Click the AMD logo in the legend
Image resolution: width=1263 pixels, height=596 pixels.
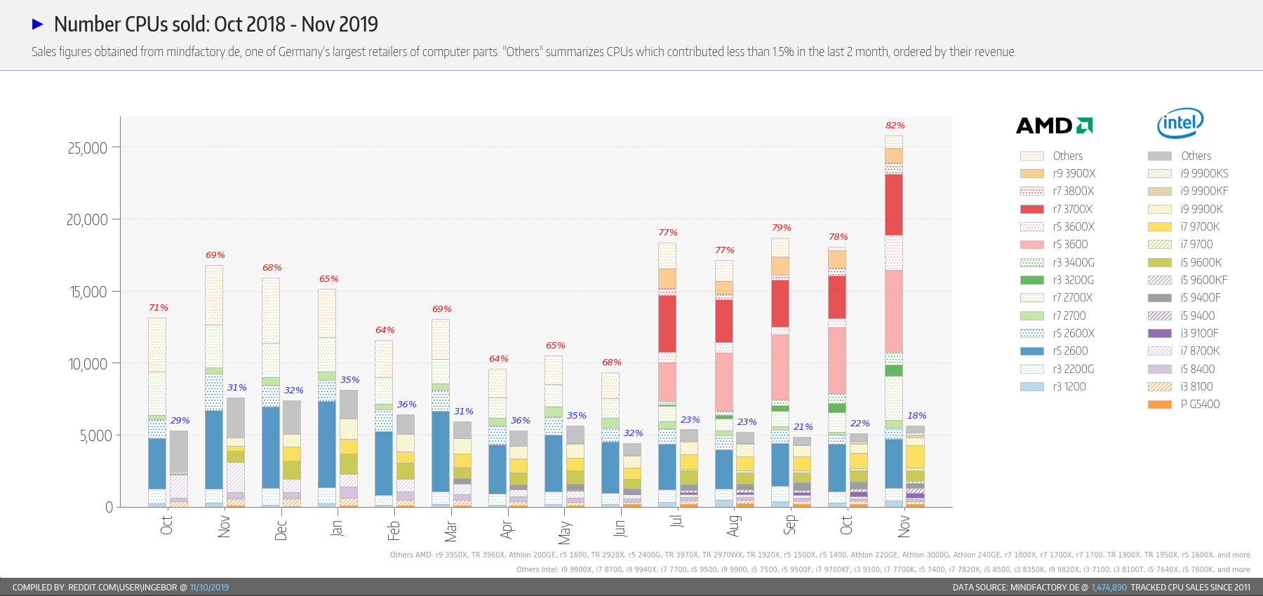pos(1055,126)
